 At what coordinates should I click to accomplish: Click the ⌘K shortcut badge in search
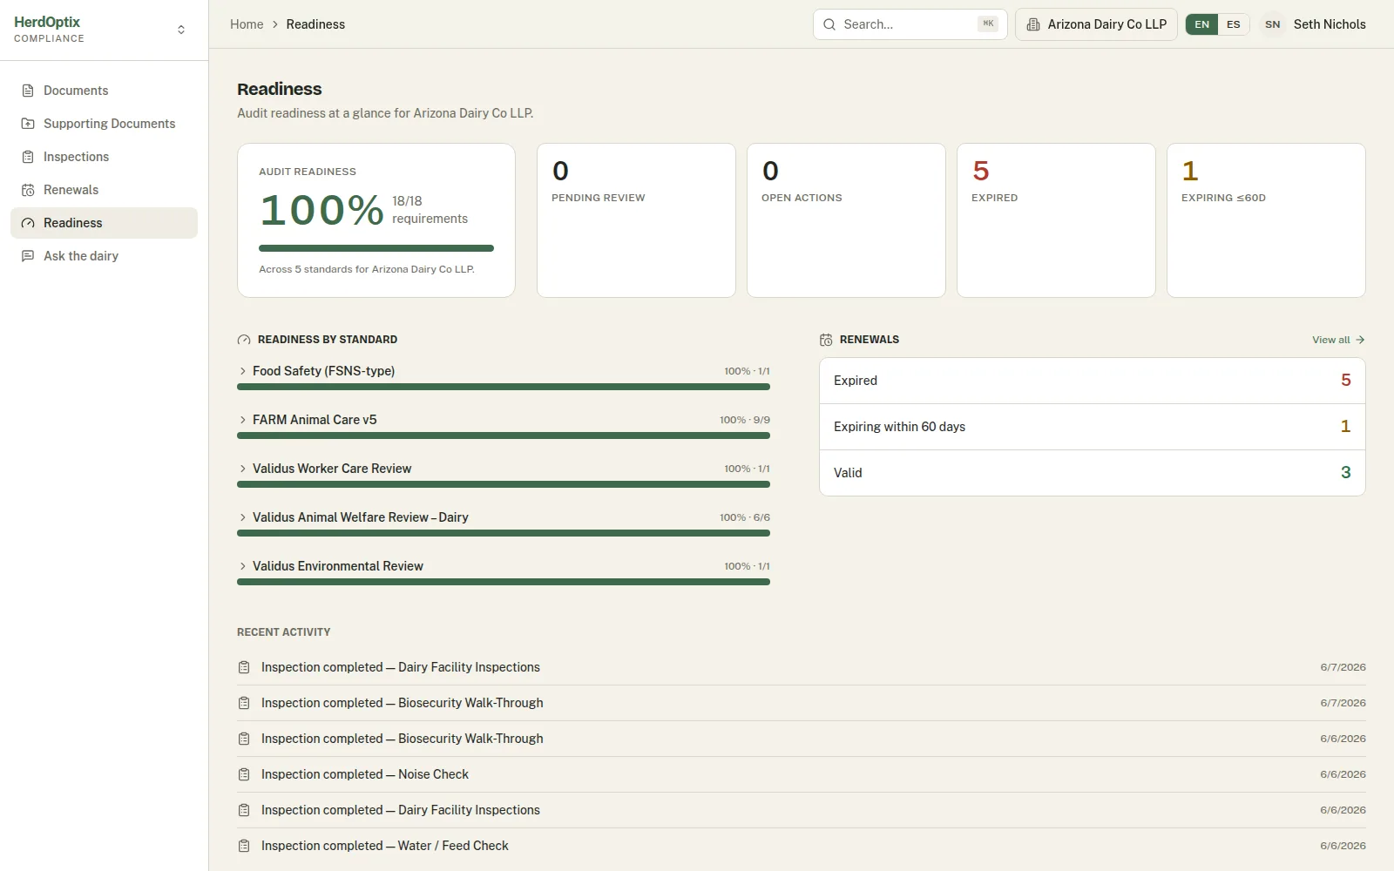987,24
